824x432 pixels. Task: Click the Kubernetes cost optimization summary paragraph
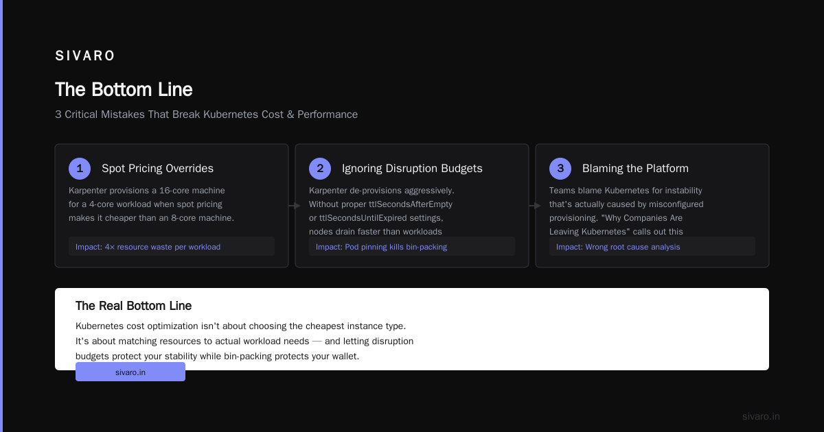pos(244,341)
